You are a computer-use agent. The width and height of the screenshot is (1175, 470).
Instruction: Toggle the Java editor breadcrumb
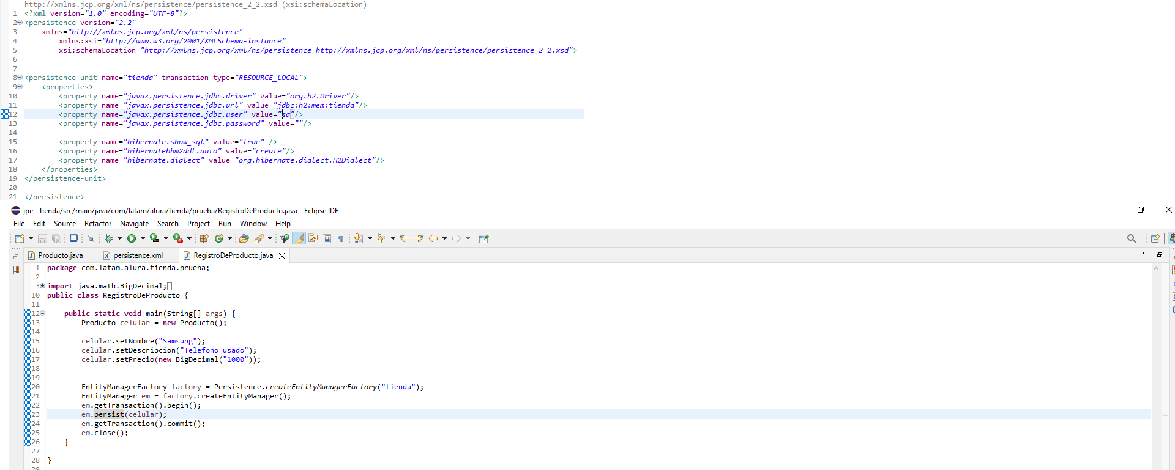click(x=285, y=238)
